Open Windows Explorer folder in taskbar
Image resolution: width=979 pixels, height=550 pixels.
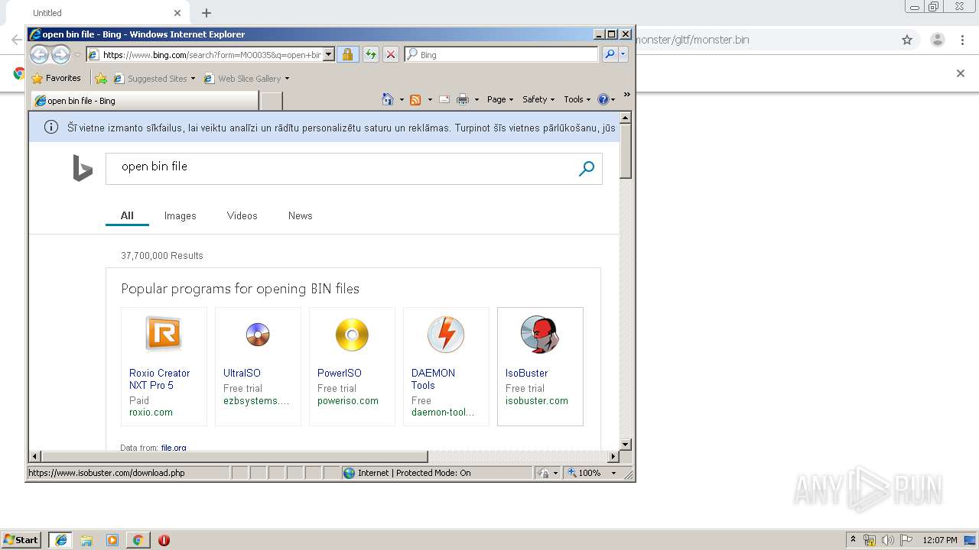86,540
